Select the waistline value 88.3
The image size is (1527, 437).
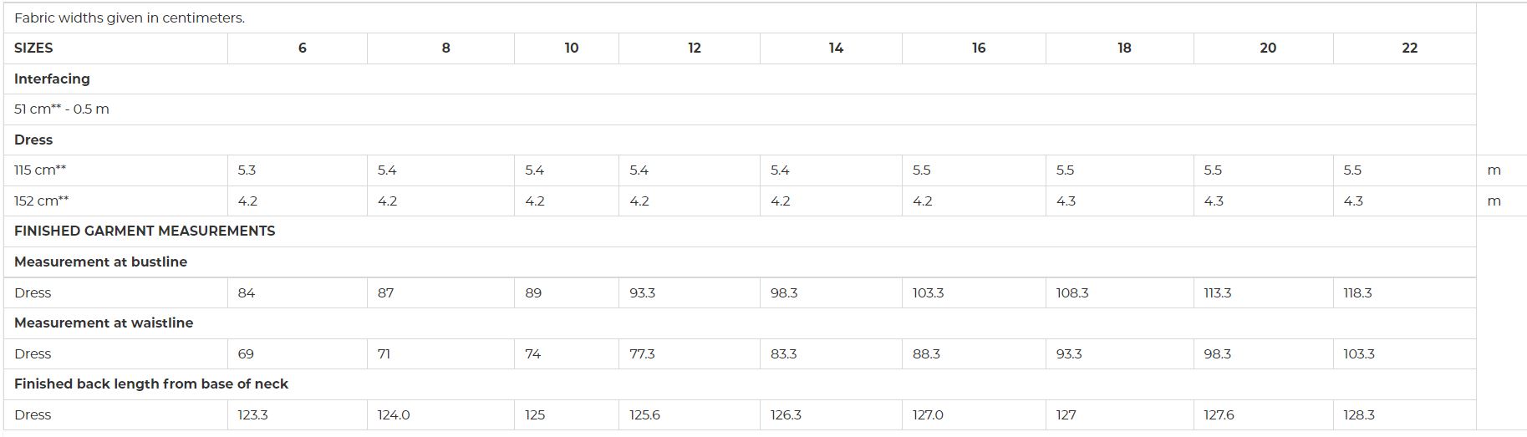pyautogui.click(x=926, y=354)
